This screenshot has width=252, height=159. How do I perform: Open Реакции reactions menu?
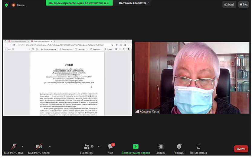(x=179, y=147)
